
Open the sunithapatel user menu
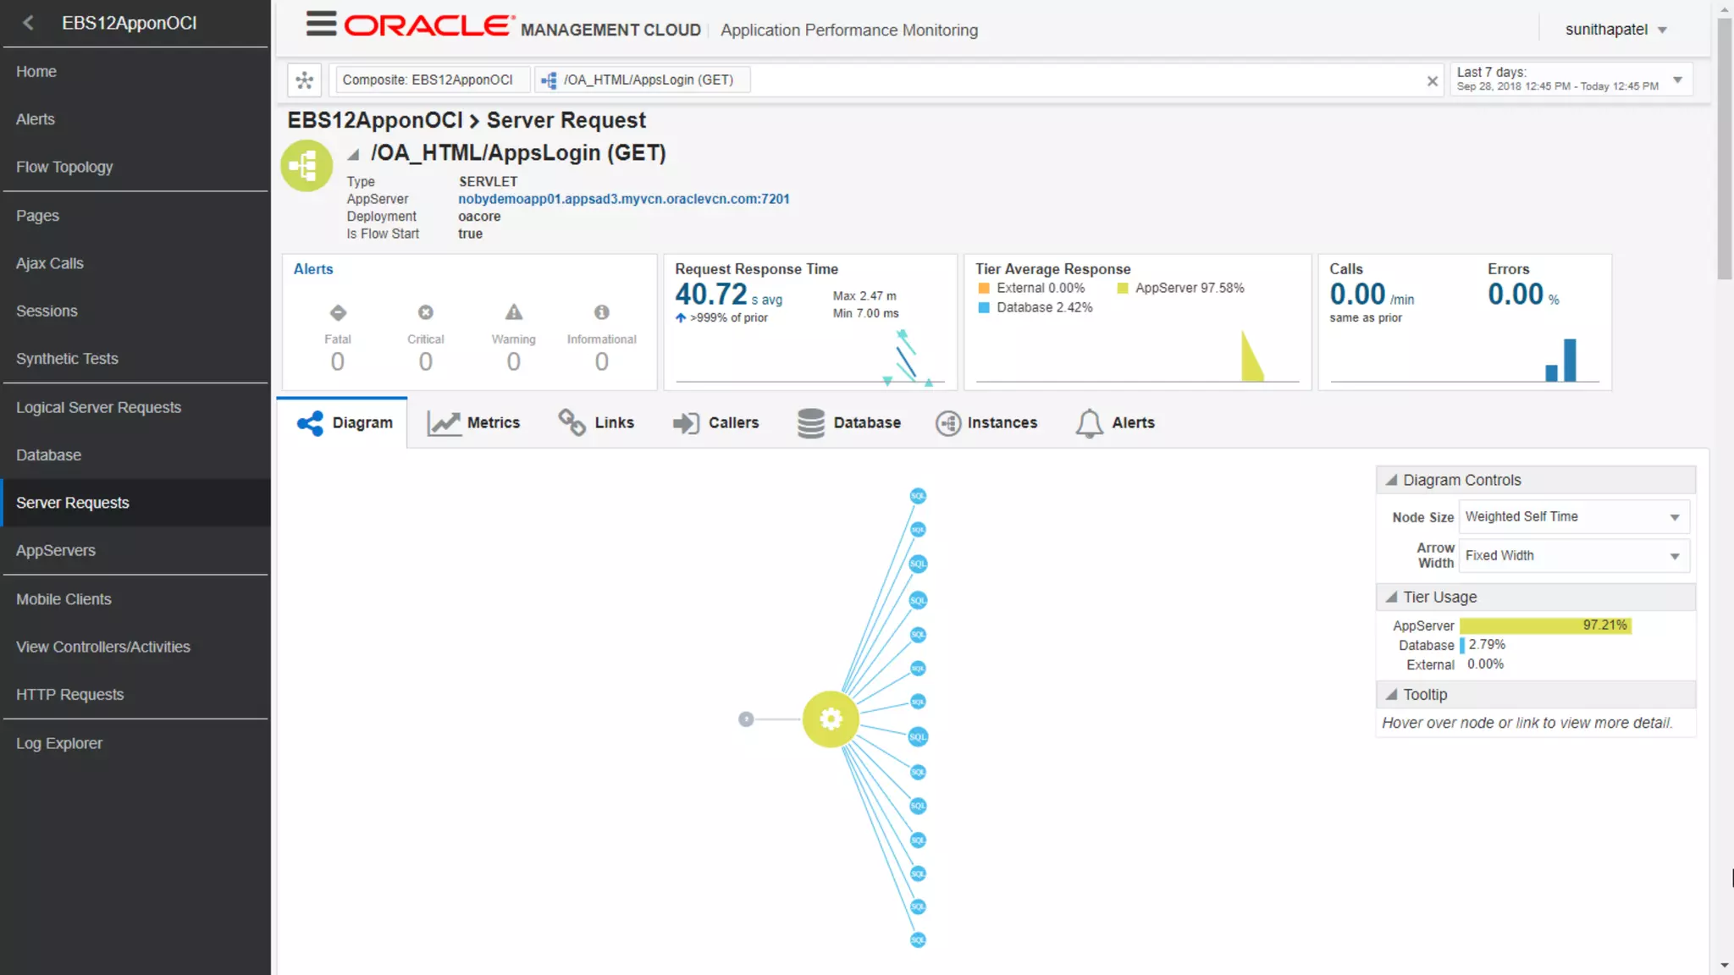(x=1615, y=30)
